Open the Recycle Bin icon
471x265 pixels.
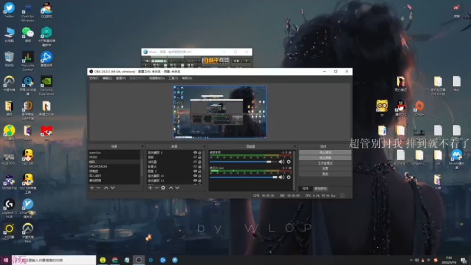pyautogui.click(x=9, y=59)
